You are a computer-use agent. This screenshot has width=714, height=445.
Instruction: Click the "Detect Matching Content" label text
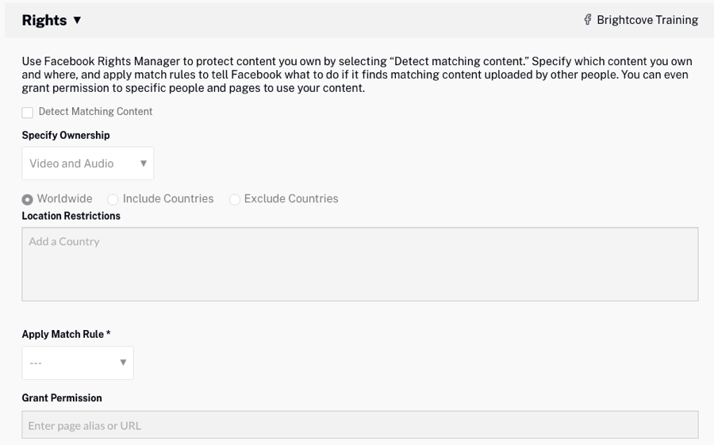pyautogui.click(x=95, y=112)
